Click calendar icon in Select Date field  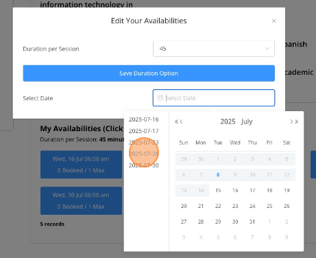(x=160, y=98)
